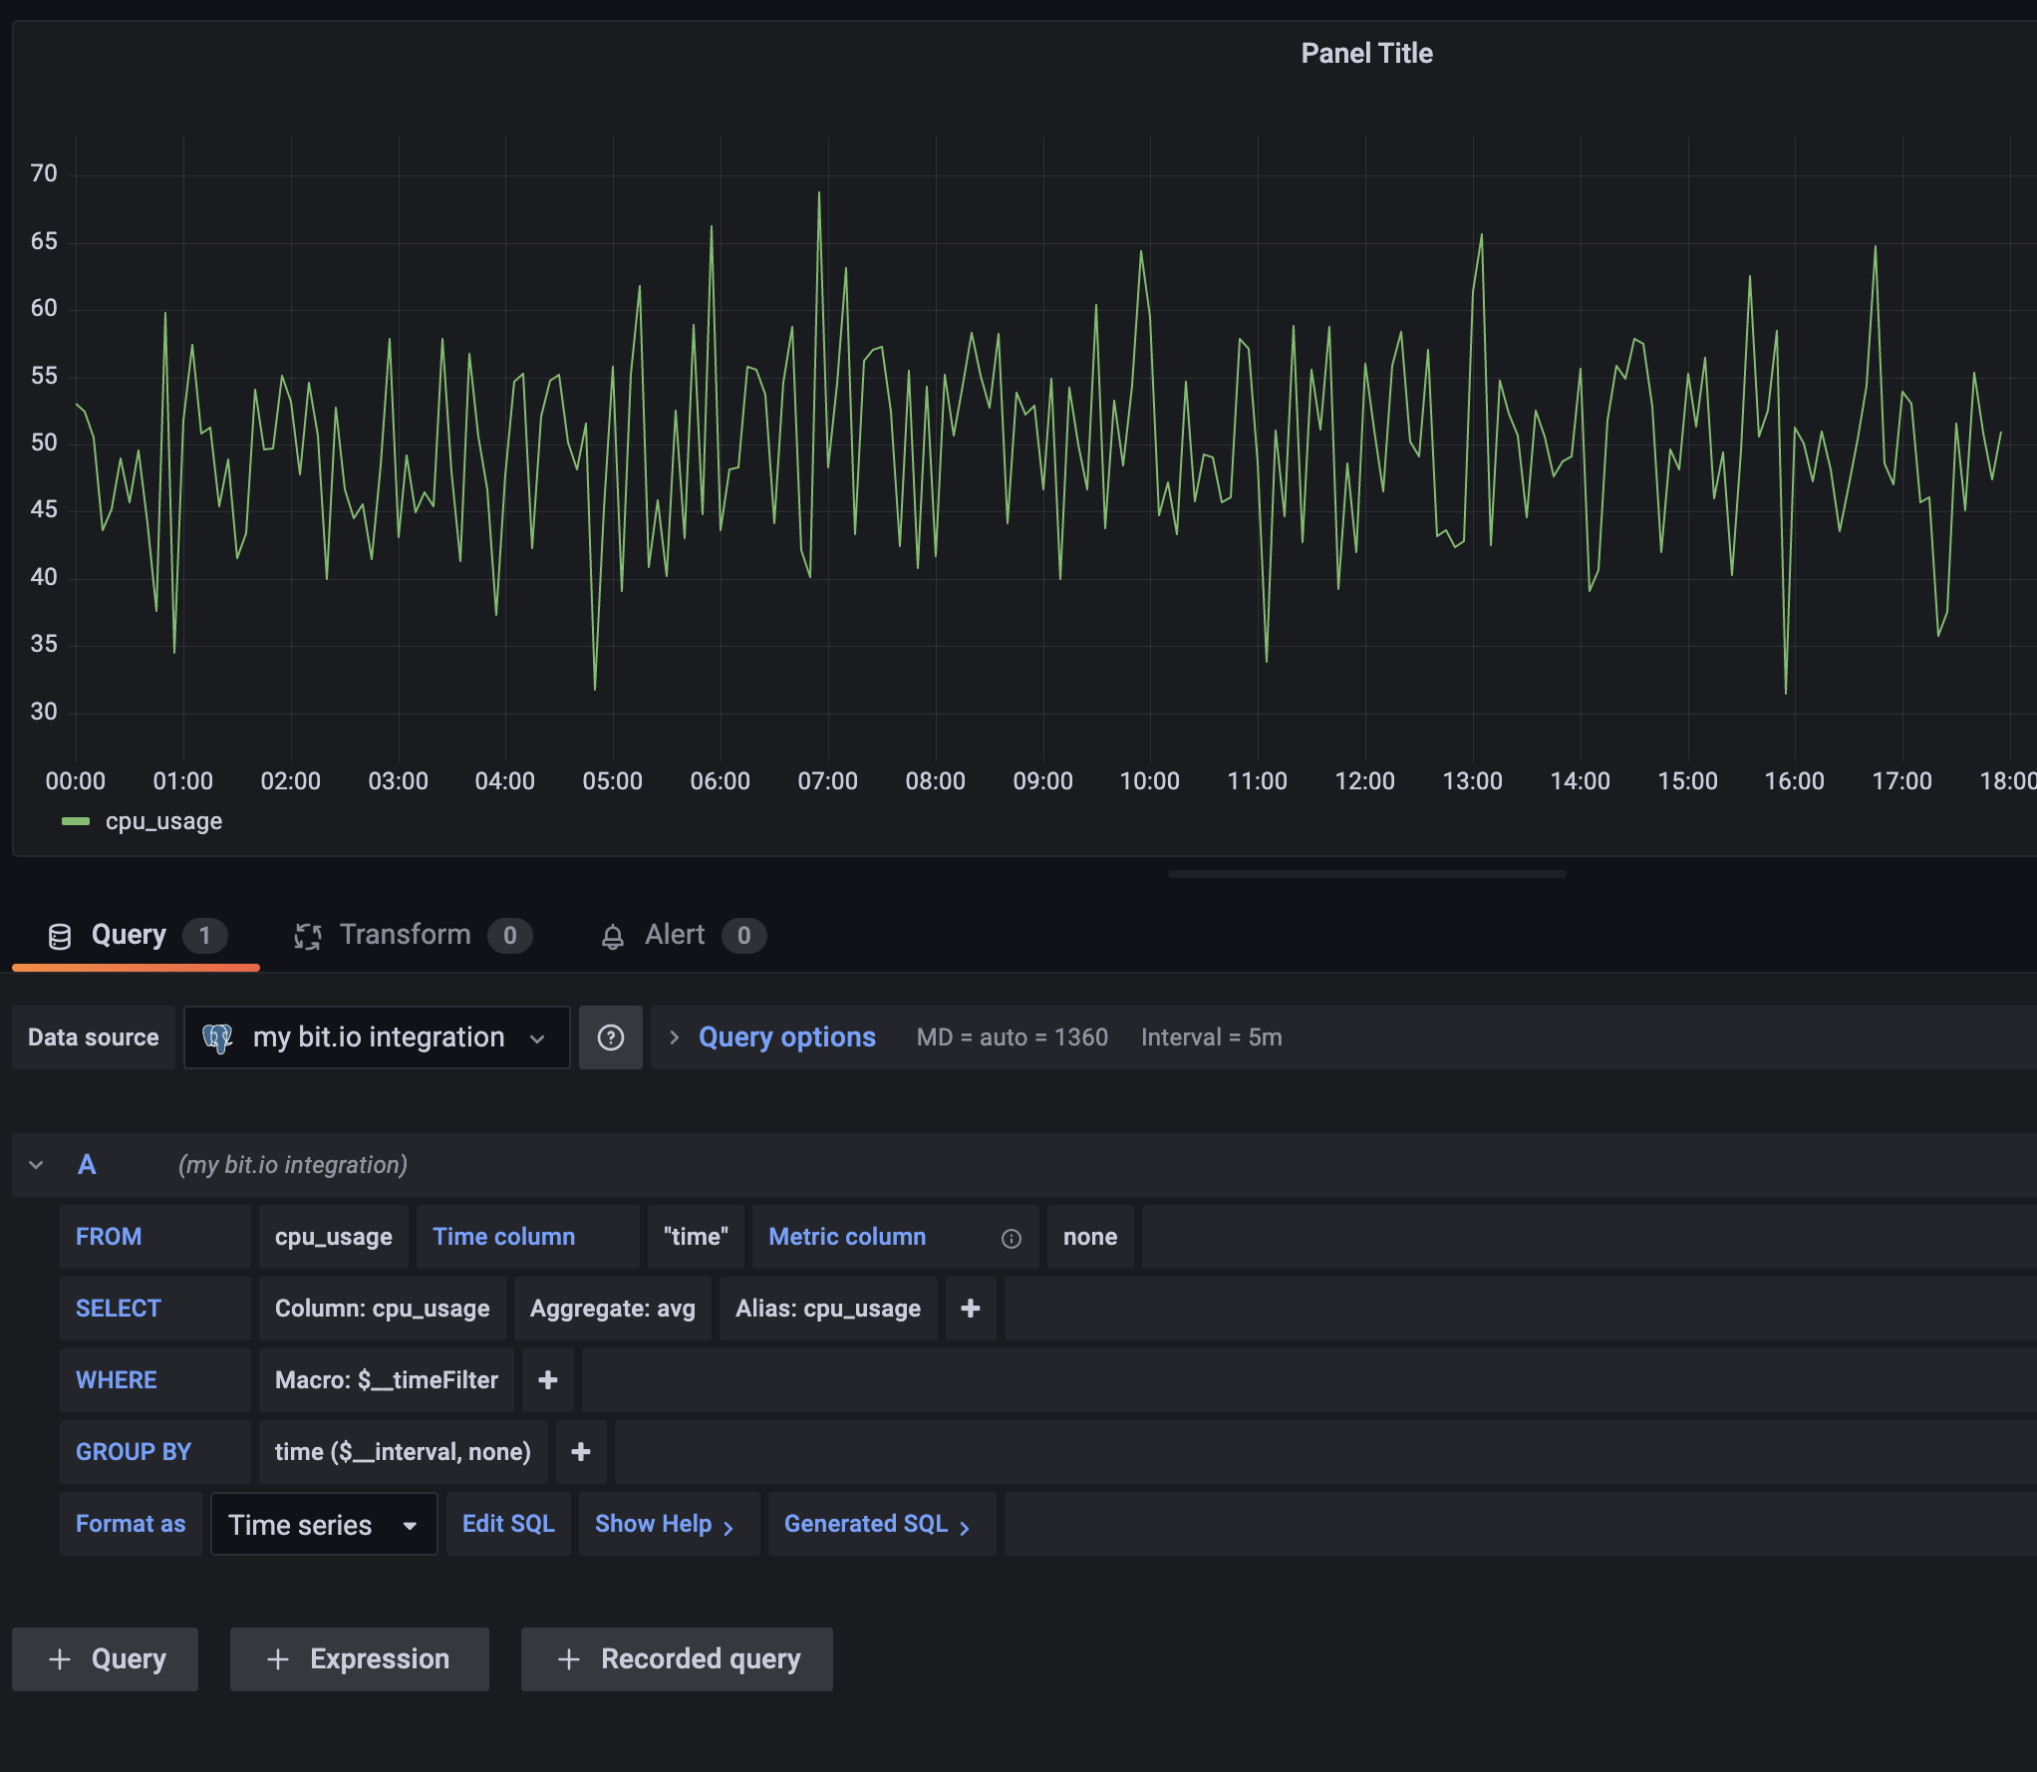Click the Transform tab icon

[307, 936]
